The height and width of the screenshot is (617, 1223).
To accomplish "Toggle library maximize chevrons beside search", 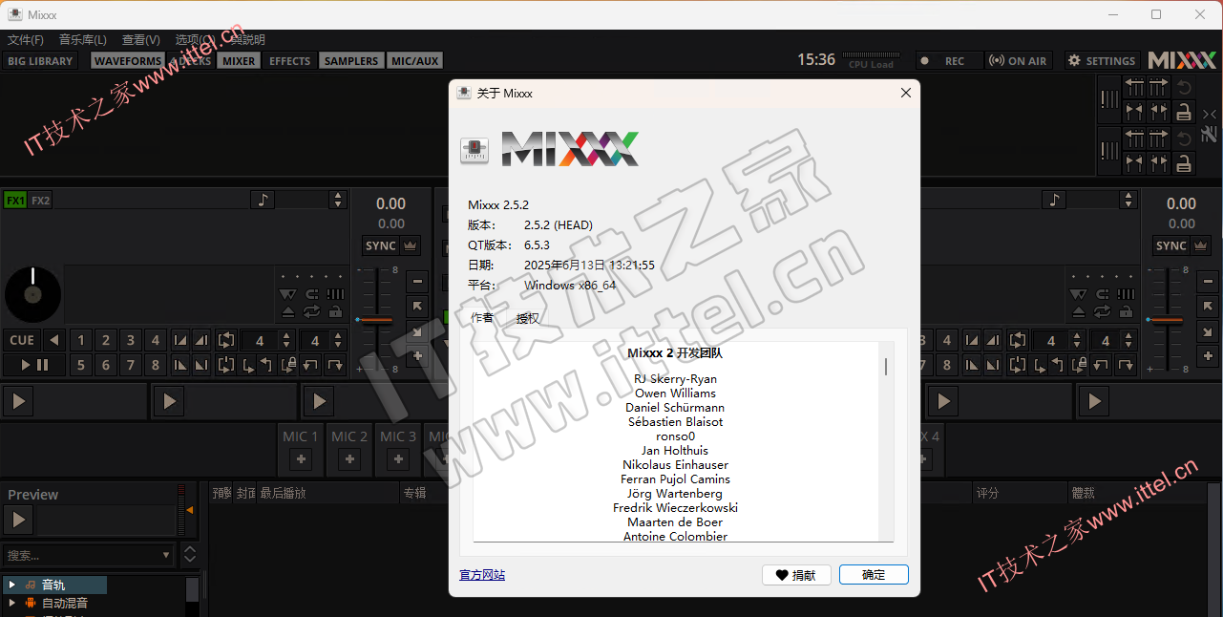I will tap(189, 554).
